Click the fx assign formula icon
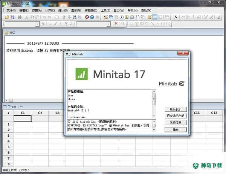 tap(176, 17)
